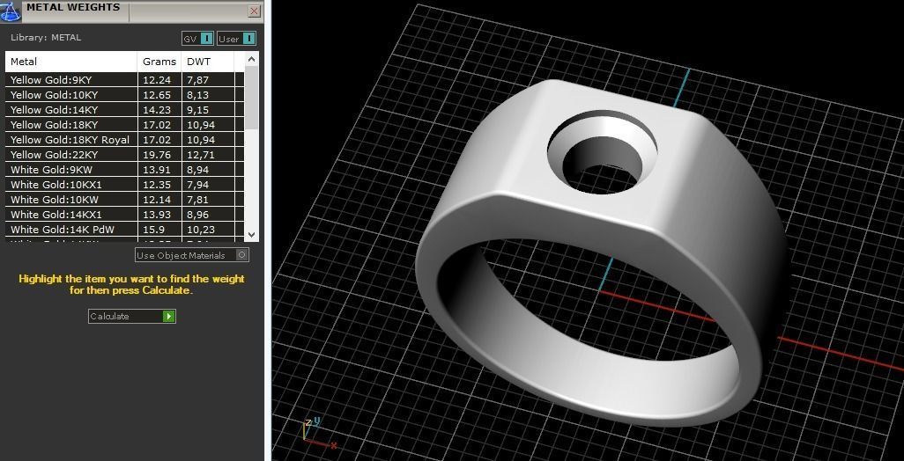Screen dimensions: 904x461
Task: Sort by the DWT column header
Action: point(208,62)
